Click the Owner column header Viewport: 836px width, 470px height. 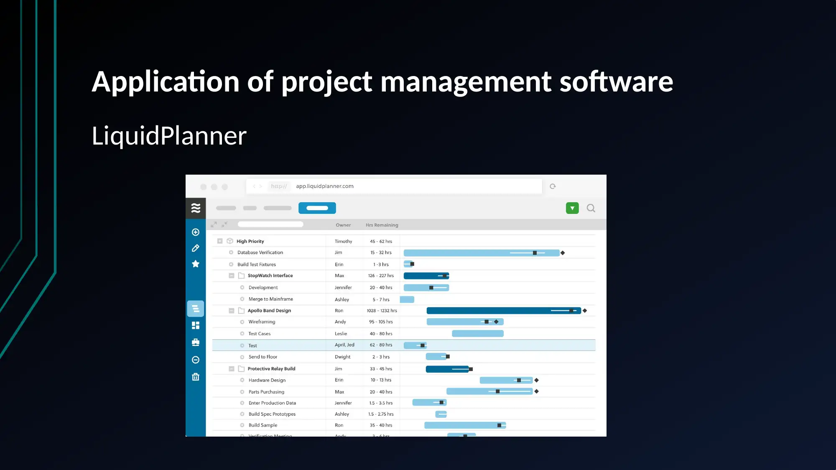tap(343, 225)
